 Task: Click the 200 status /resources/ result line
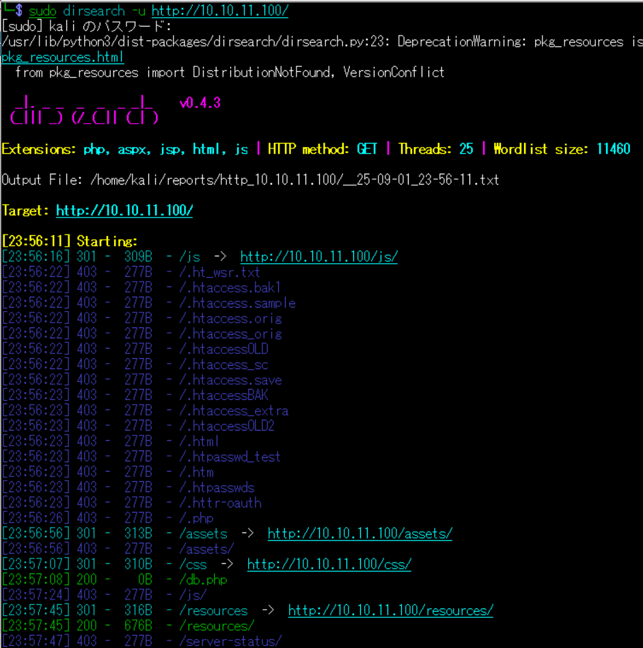216,626
